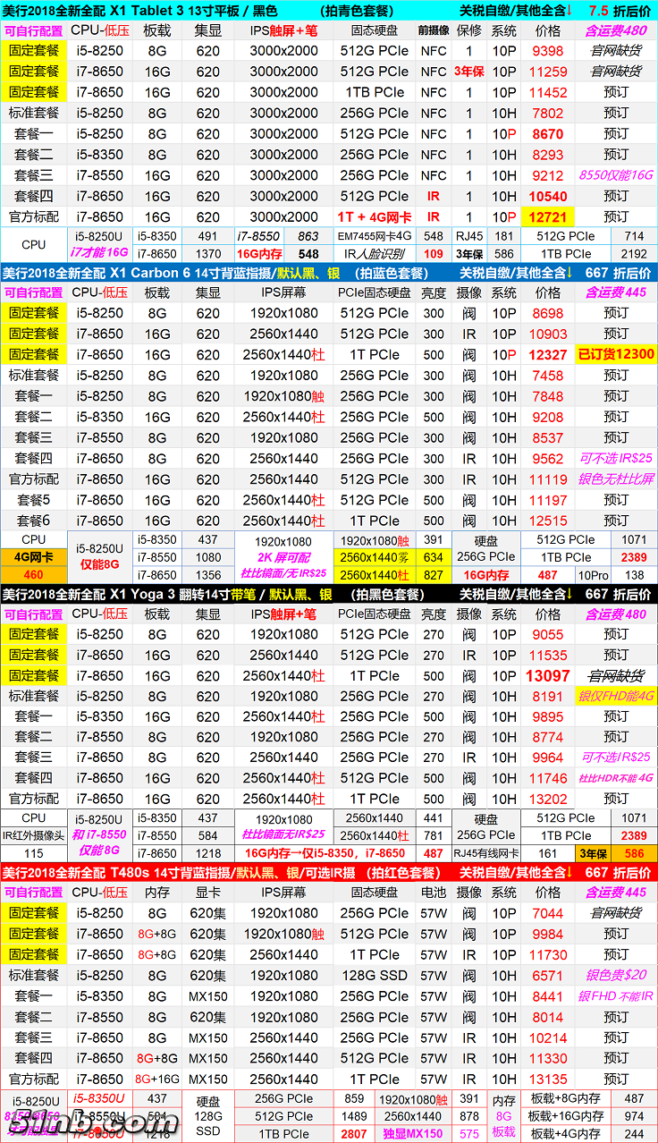The width and height of the screenshot is (658, 1143).
Task: Click the note '银FHD不能IR'
Action: (x=616, y=996)
